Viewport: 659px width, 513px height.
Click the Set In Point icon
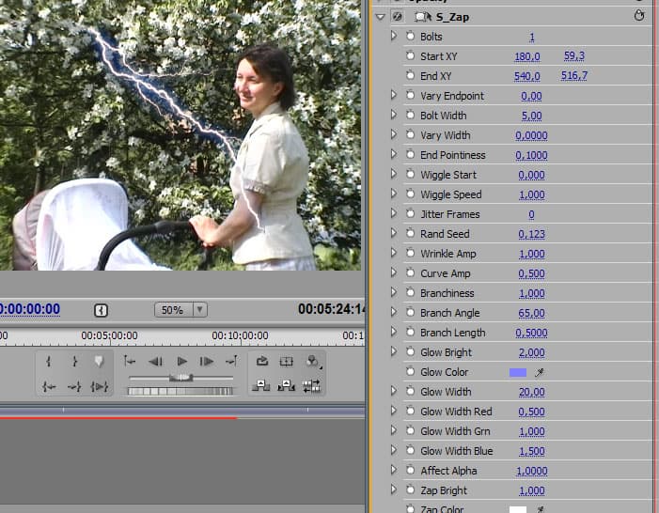(x=49, y=362)
